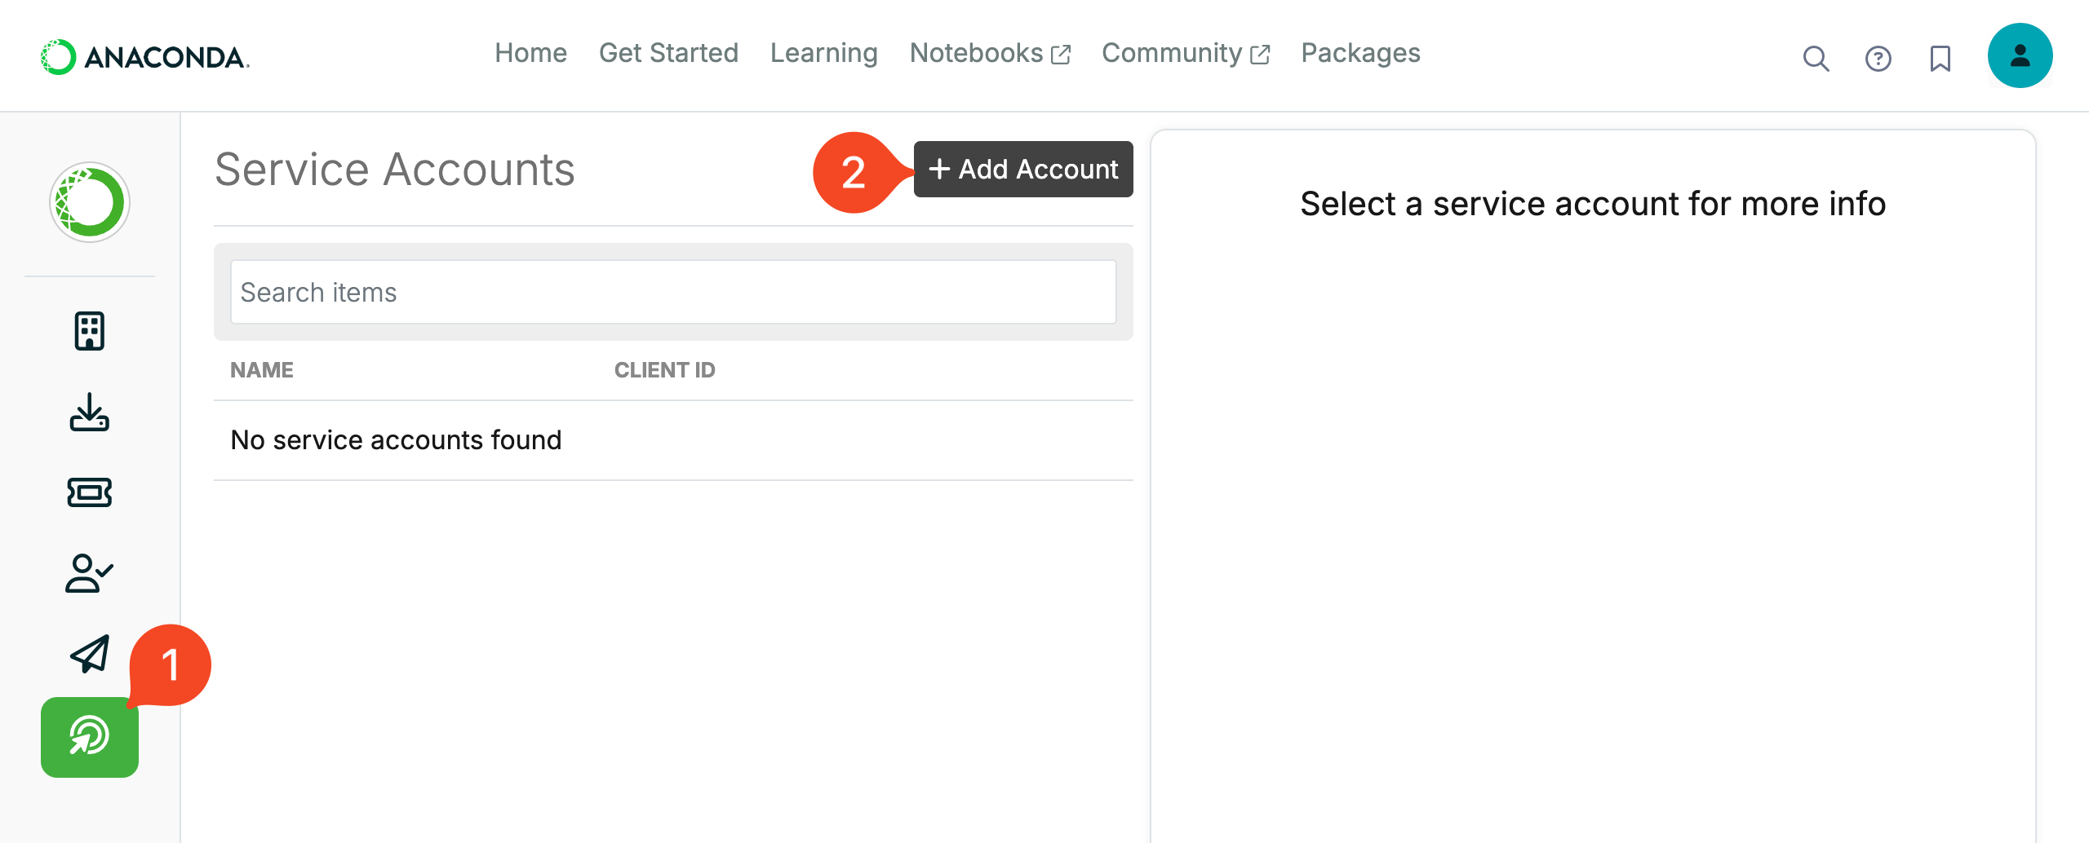Open the help question mark icon
The width and height of the screenshot is (2089, 843).
[1878, 58]
